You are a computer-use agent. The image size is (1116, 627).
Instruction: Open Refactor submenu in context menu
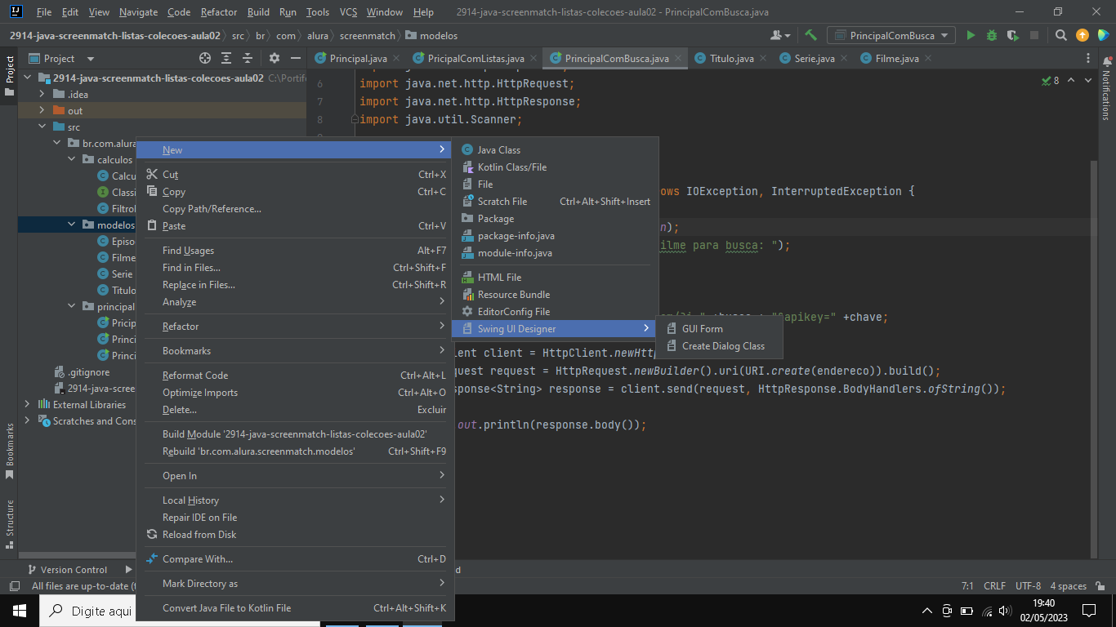pyautogui.click(x=295, y=327)
